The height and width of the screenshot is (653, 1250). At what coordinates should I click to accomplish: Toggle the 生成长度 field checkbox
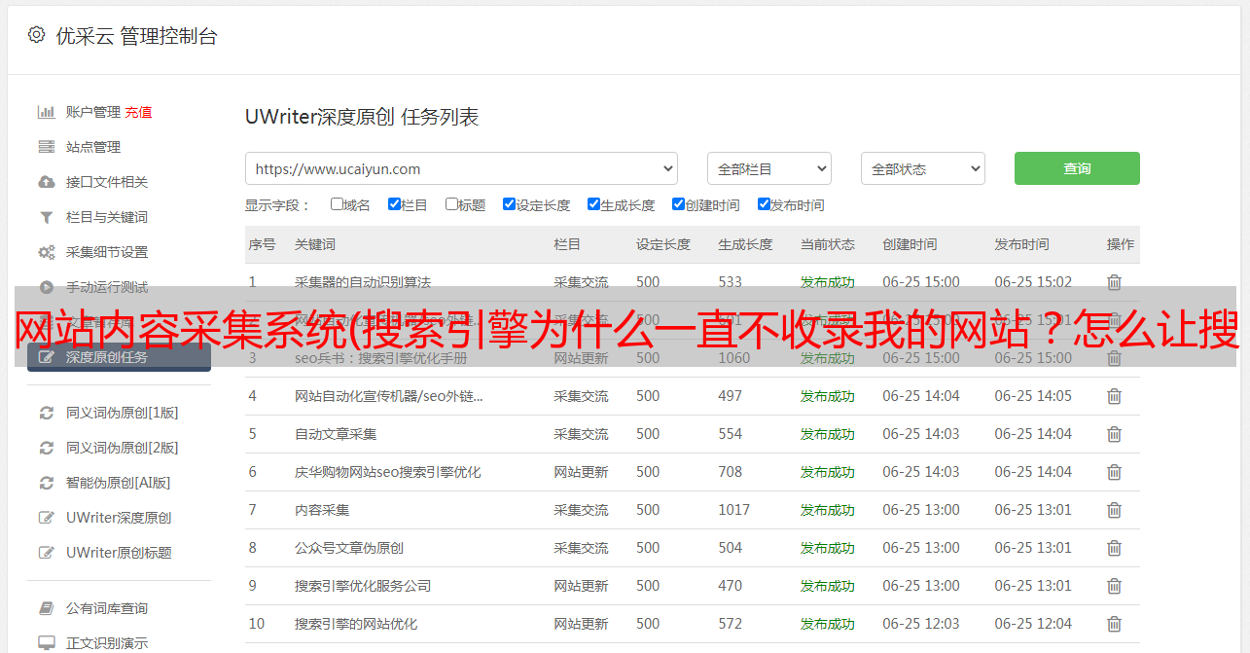593,204
